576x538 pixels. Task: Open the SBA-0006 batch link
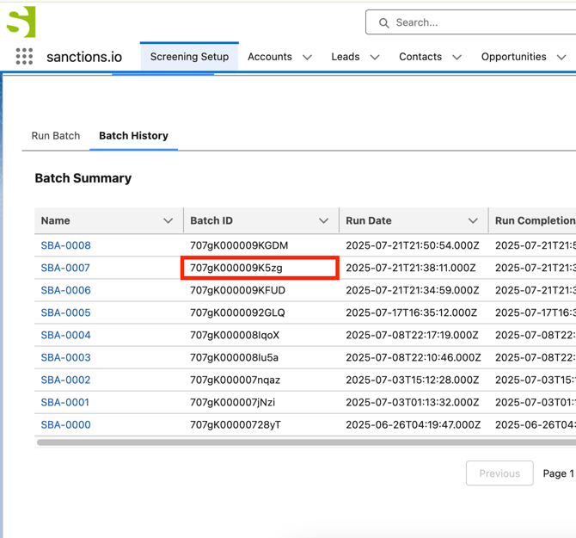coord(65,290)
